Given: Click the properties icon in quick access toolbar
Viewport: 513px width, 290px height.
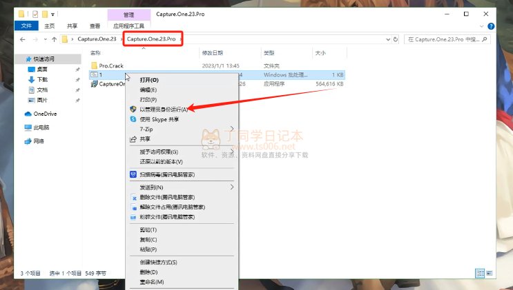Looking at the screenshot, I should [35, 14].
